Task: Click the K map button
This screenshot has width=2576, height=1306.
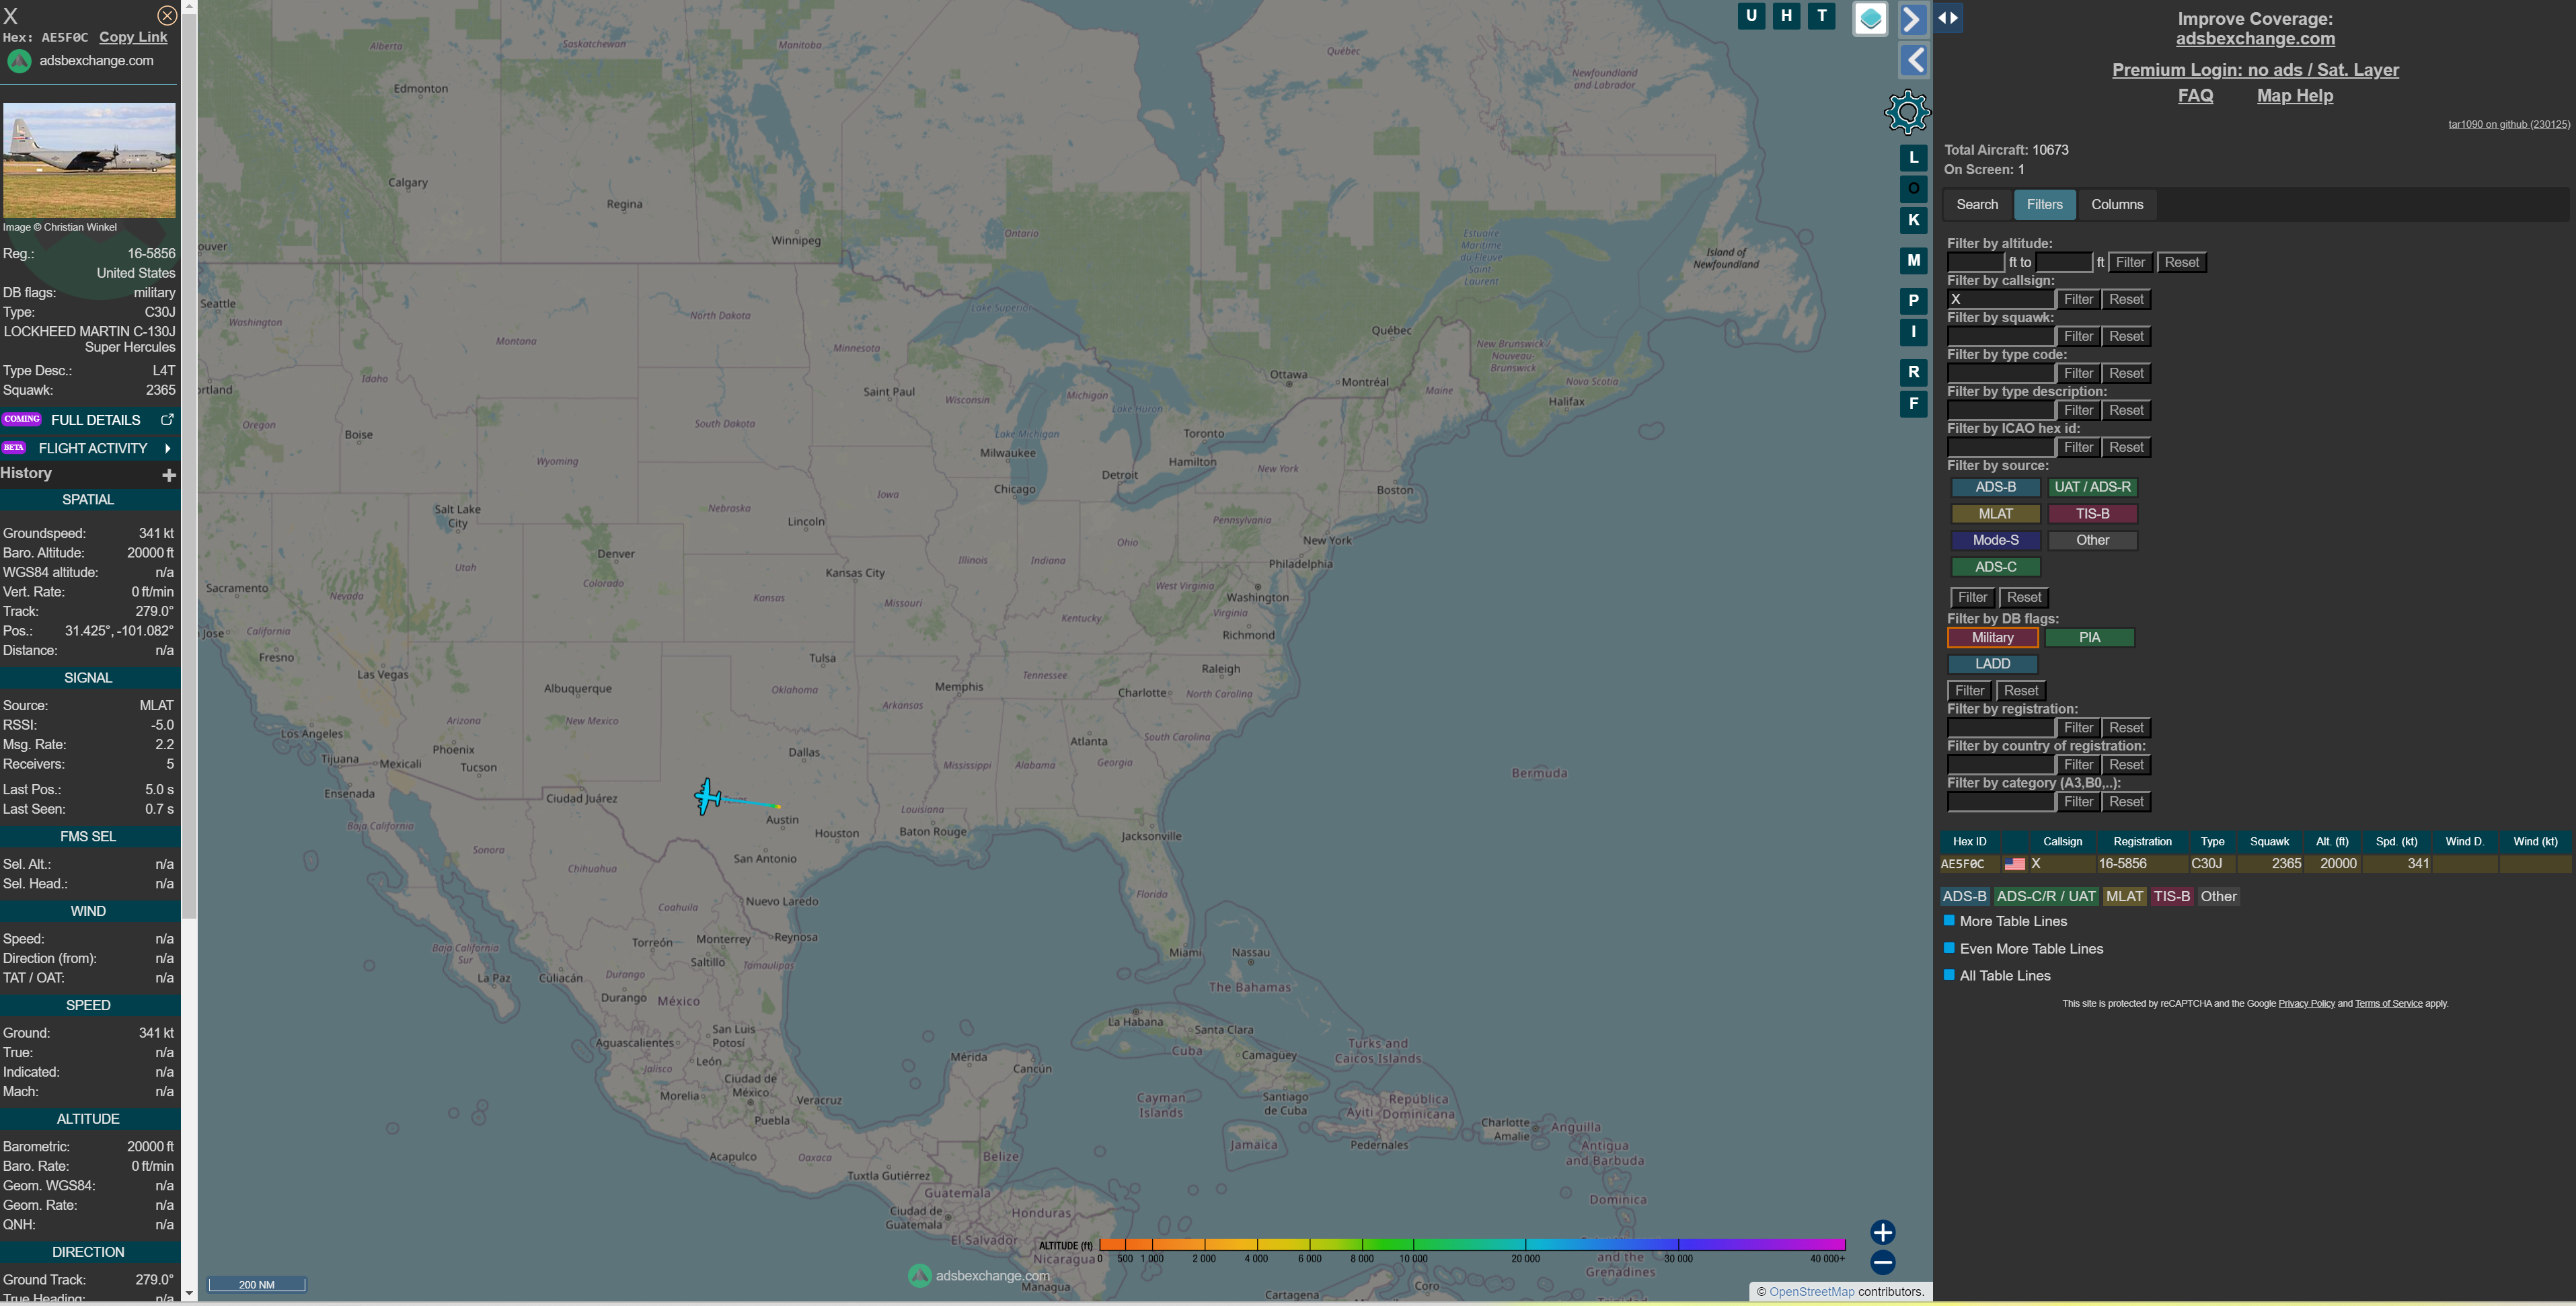Action: pos(1913,221)
